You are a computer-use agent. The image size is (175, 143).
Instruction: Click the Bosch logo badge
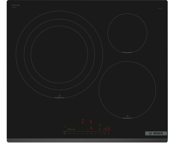[156, 133]
